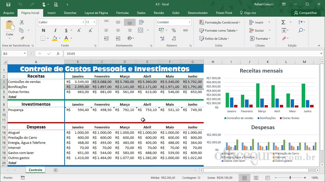Open the Arquivo menu
The width and height of the screenshot is (325, 182).
click(9, 13)
